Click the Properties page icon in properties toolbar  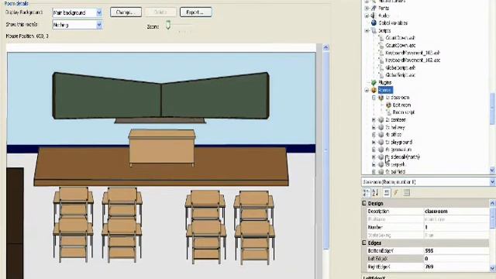coord(387,193)
